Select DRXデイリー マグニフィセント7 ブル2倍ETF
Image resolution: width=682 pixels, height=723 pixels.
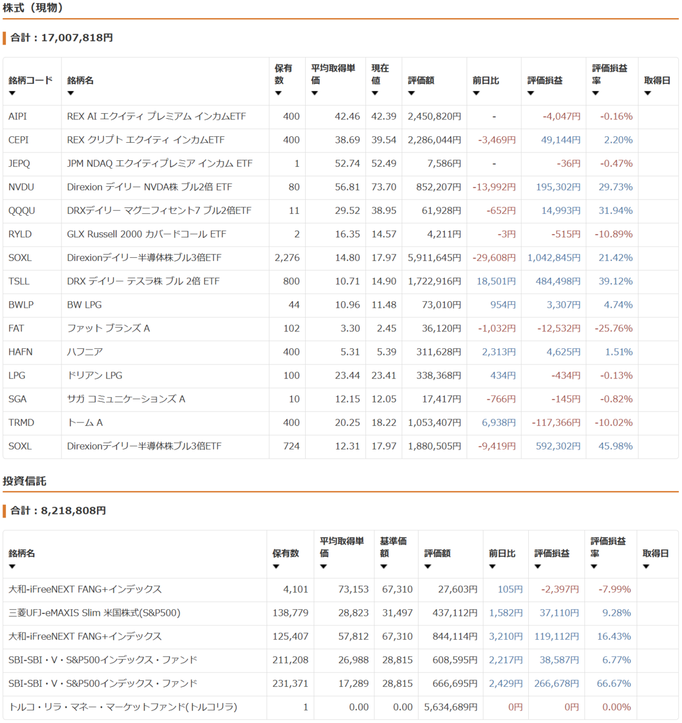tap(159, 210)
